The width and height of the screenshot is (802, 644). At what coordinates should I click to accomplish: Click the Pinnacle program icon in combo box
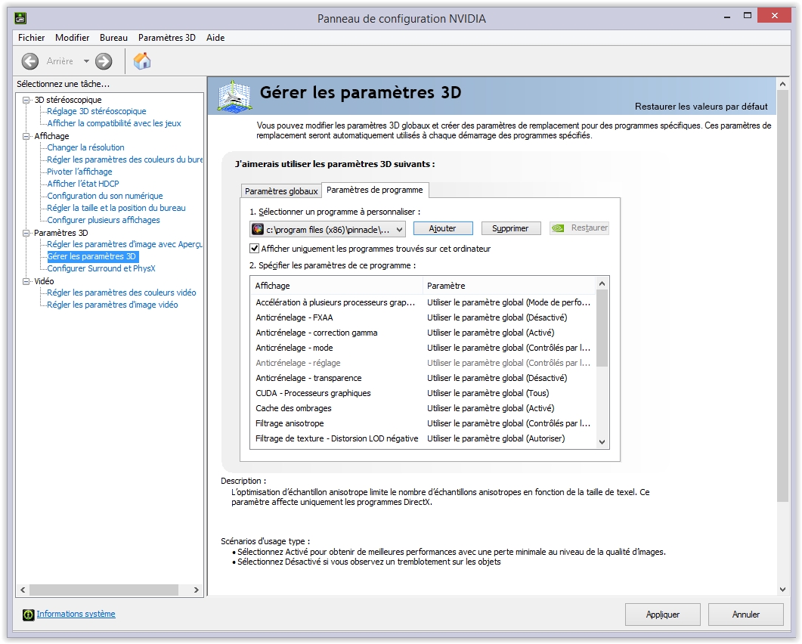coord(259,229)
